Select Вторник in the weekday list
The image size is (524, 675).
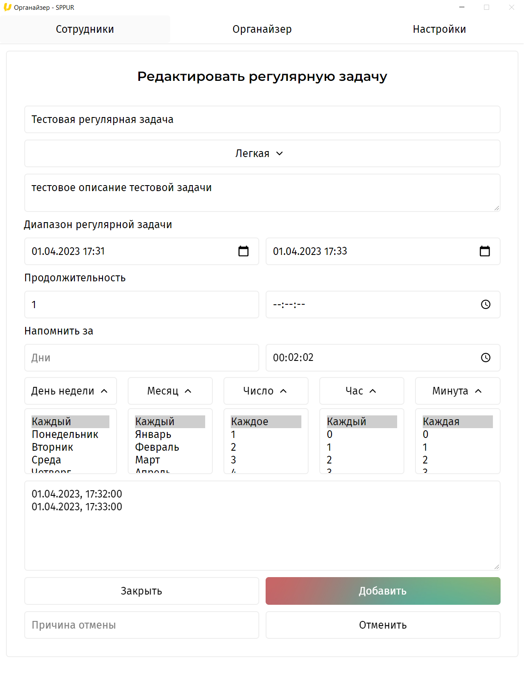click(x=71, y=447)
